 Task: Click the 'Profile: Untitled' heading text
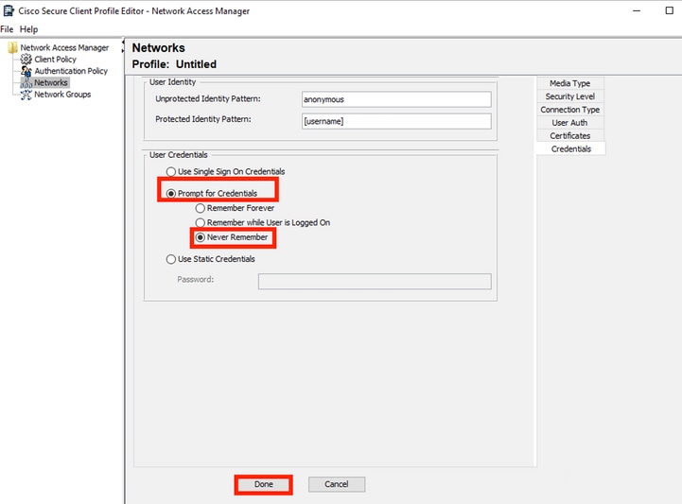point(174,64)
